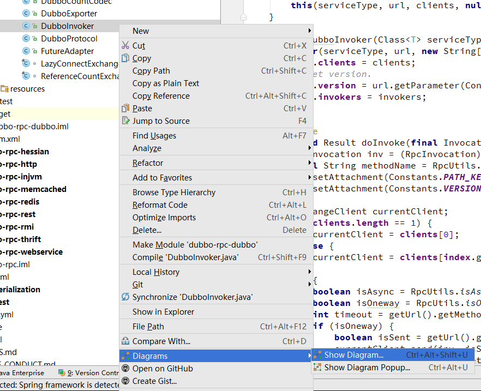Select Optimize Imports

point(216,218)
